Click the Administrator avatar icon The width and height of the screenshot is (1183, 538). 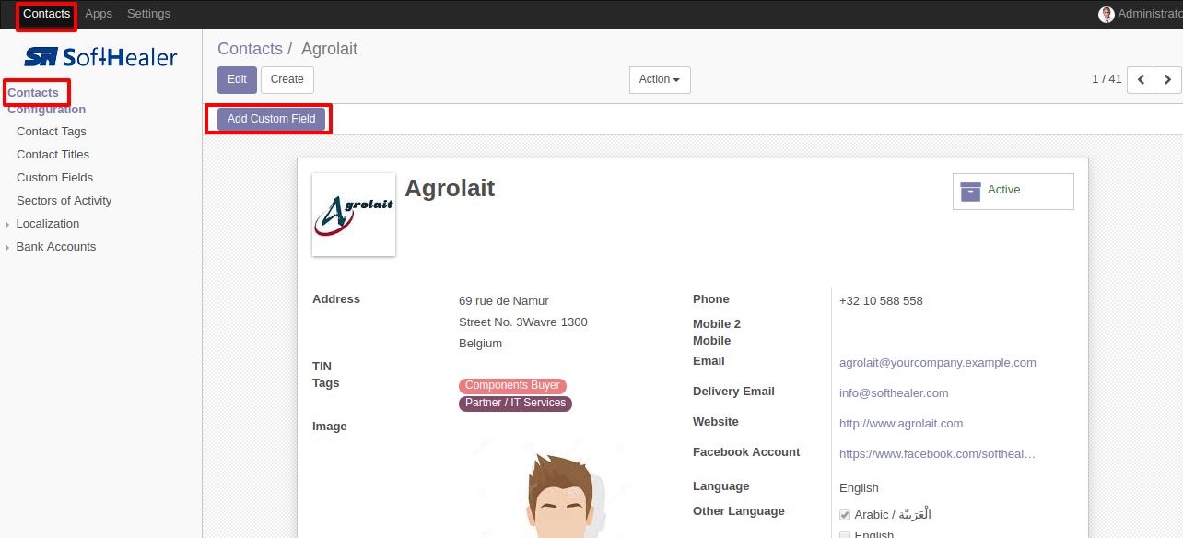click(1107, 14)
